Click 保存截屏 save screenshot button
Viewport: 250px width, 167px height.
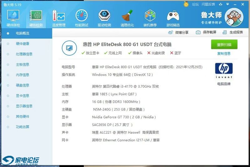coord(206,32)
